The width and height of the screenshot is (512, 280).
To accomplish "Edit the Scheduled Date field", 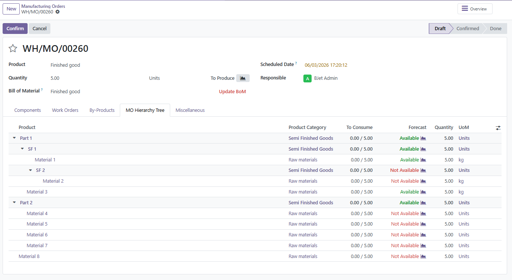I will tap(325, 65).
